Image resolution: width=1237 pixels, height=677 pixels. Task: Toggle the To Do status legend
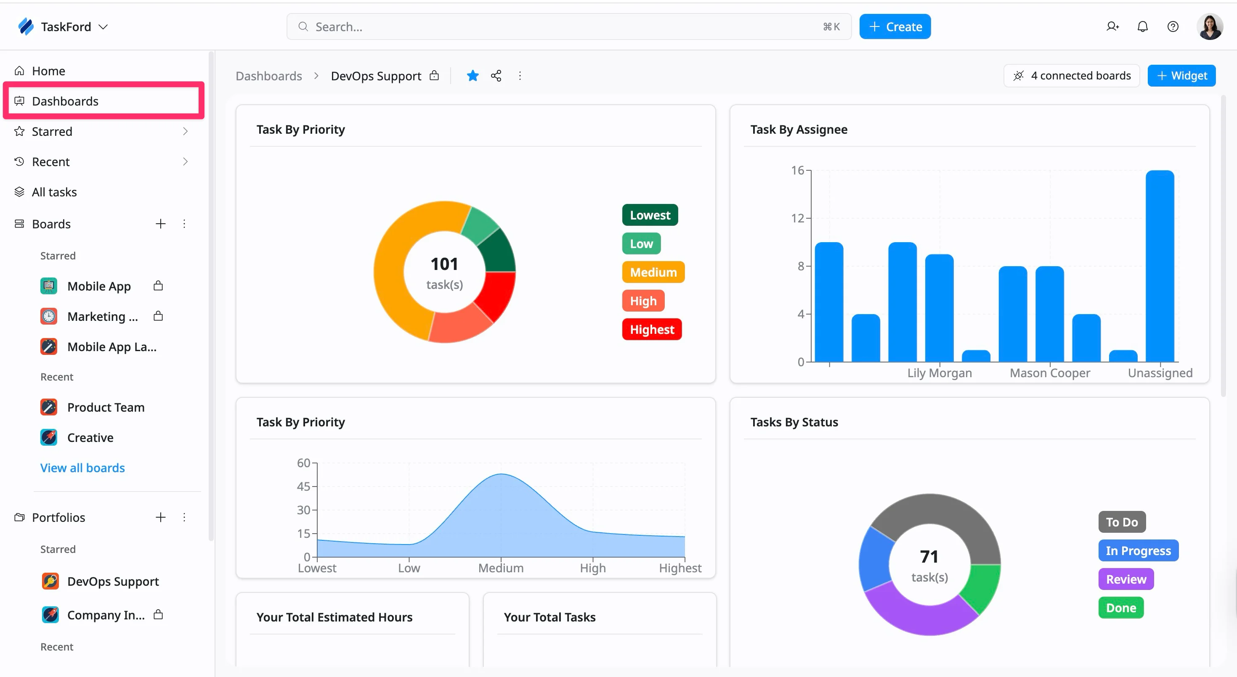click(1122, 522)
